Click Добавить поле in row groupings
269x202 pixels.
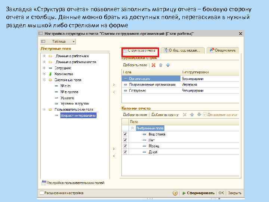point(135,65)
